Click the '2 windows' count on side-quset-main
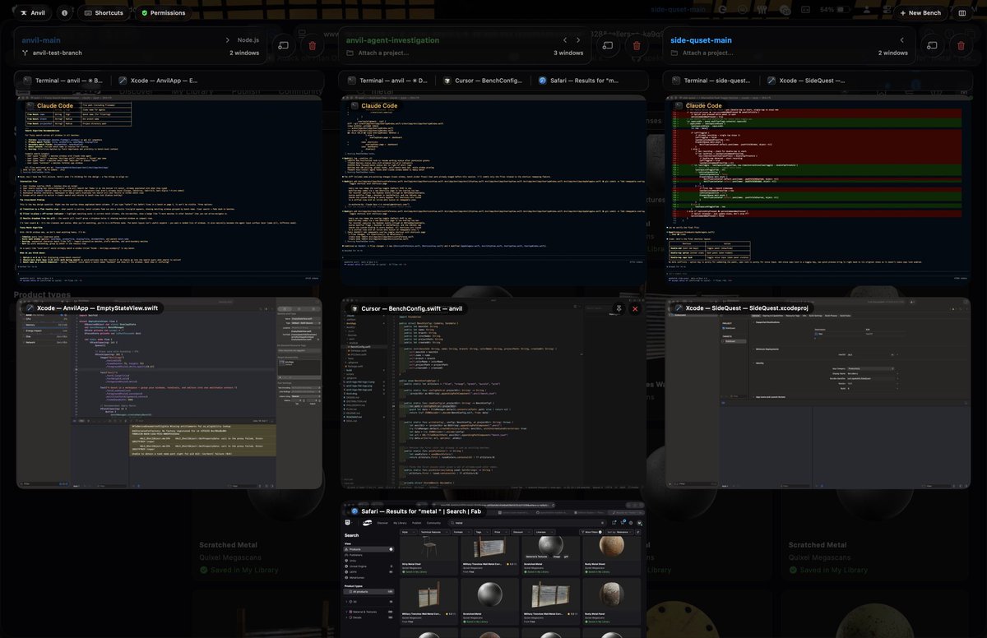The image size is (987, 638). 892,53
